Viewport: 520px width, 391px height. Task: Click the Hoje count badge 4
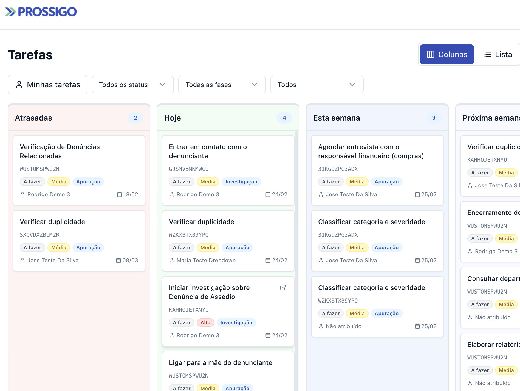click(284, 118)
